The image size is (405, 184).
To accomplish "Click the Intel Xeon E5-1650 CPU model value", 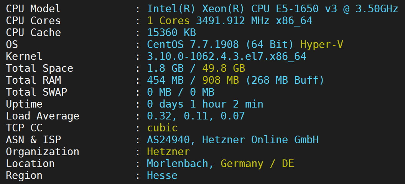I will [x=272, y=8].
